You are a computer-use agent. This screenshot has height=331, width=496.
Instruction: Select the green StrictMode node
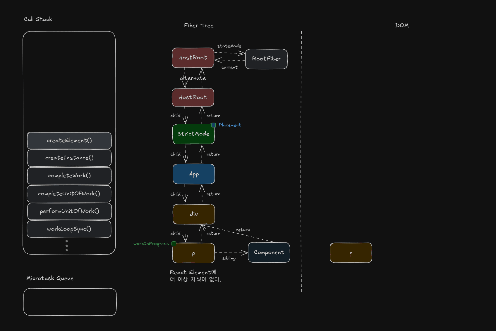[193, 134]
